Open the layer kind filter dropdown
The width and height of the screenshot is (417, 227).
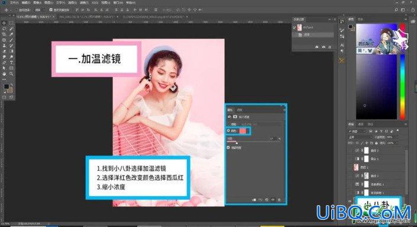pos(357,131)
